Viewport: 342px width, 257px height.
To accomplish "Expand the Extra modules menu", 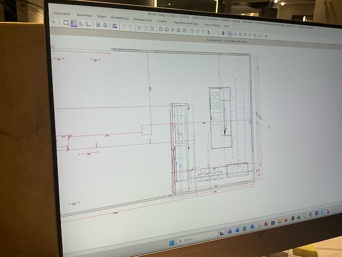I will click(x=212, y=25).
